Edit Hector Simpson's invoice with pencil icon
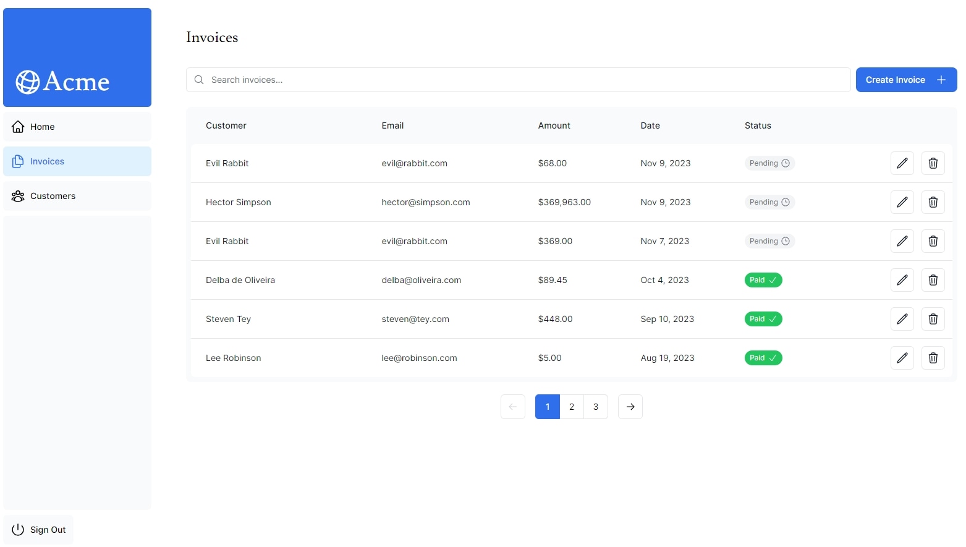966x547 pixels. coord(902,202)
